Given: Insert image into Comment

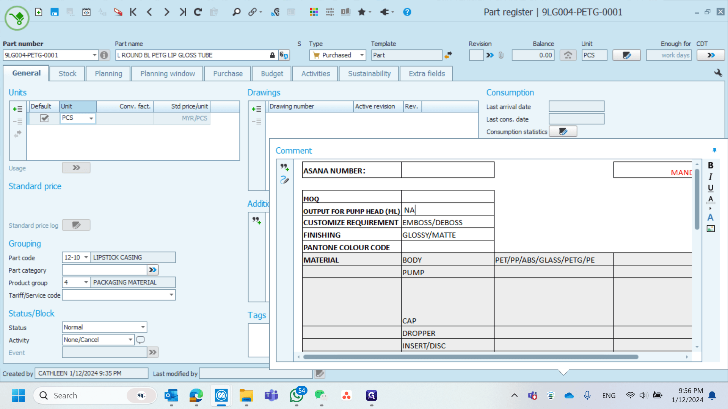Looking at the screenshot, I should 711,229.
